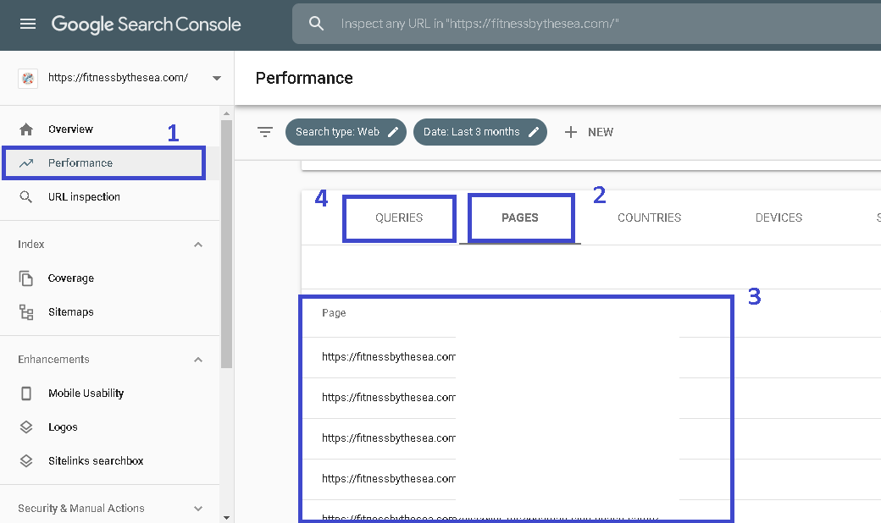
Task: Click the fitnessbythesea property favicon
Action: 27,78
